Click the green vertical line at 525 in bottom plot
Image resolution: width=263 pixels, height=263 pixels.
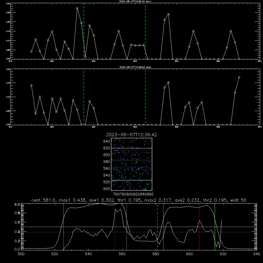[x=64, y=227]
